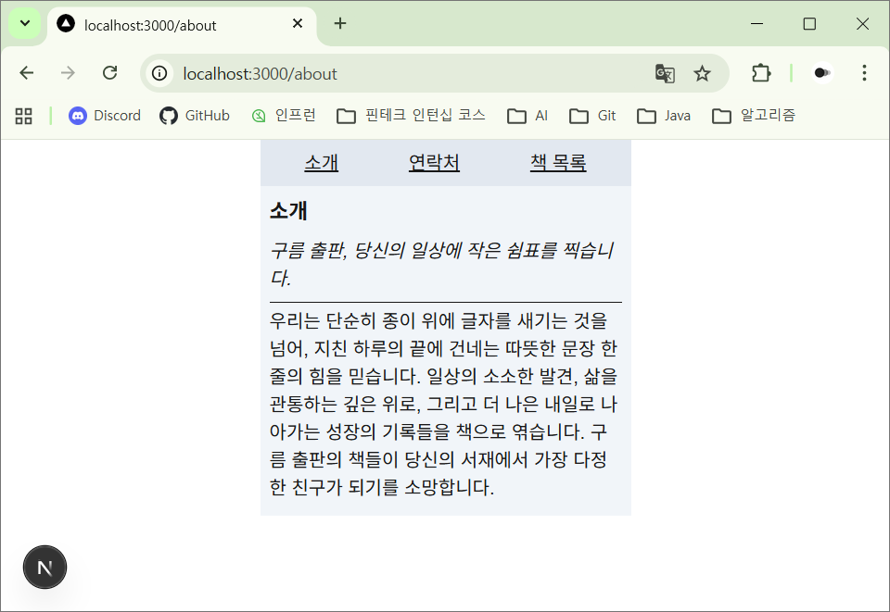Bookmark this page with the star icon

703,73
